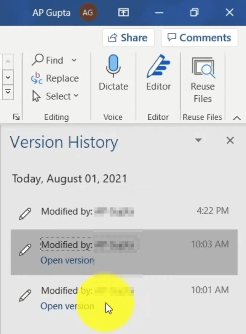246x334 pixels.
Task: Click the scroll down arrow near the ribbon
Action: [8, 77]
